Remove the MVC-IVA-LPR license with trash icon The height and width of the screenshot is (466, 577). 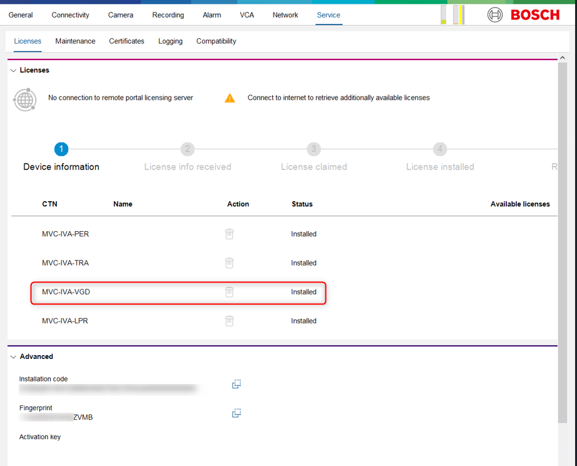230,321
